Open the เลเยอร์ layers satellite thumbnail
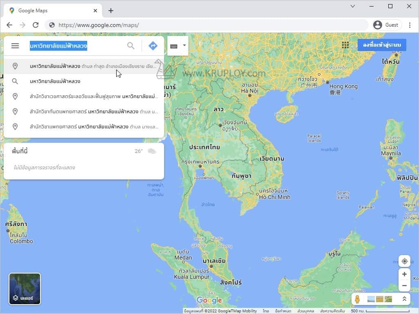 click(25, 289)
